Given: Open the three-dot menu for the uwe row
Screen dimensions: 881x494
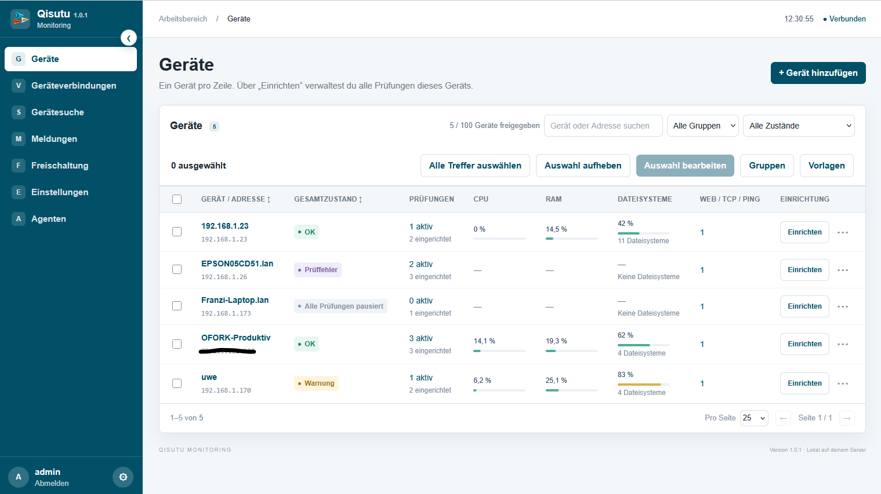Looking at the screenshot, I should (x=843, y=383).
